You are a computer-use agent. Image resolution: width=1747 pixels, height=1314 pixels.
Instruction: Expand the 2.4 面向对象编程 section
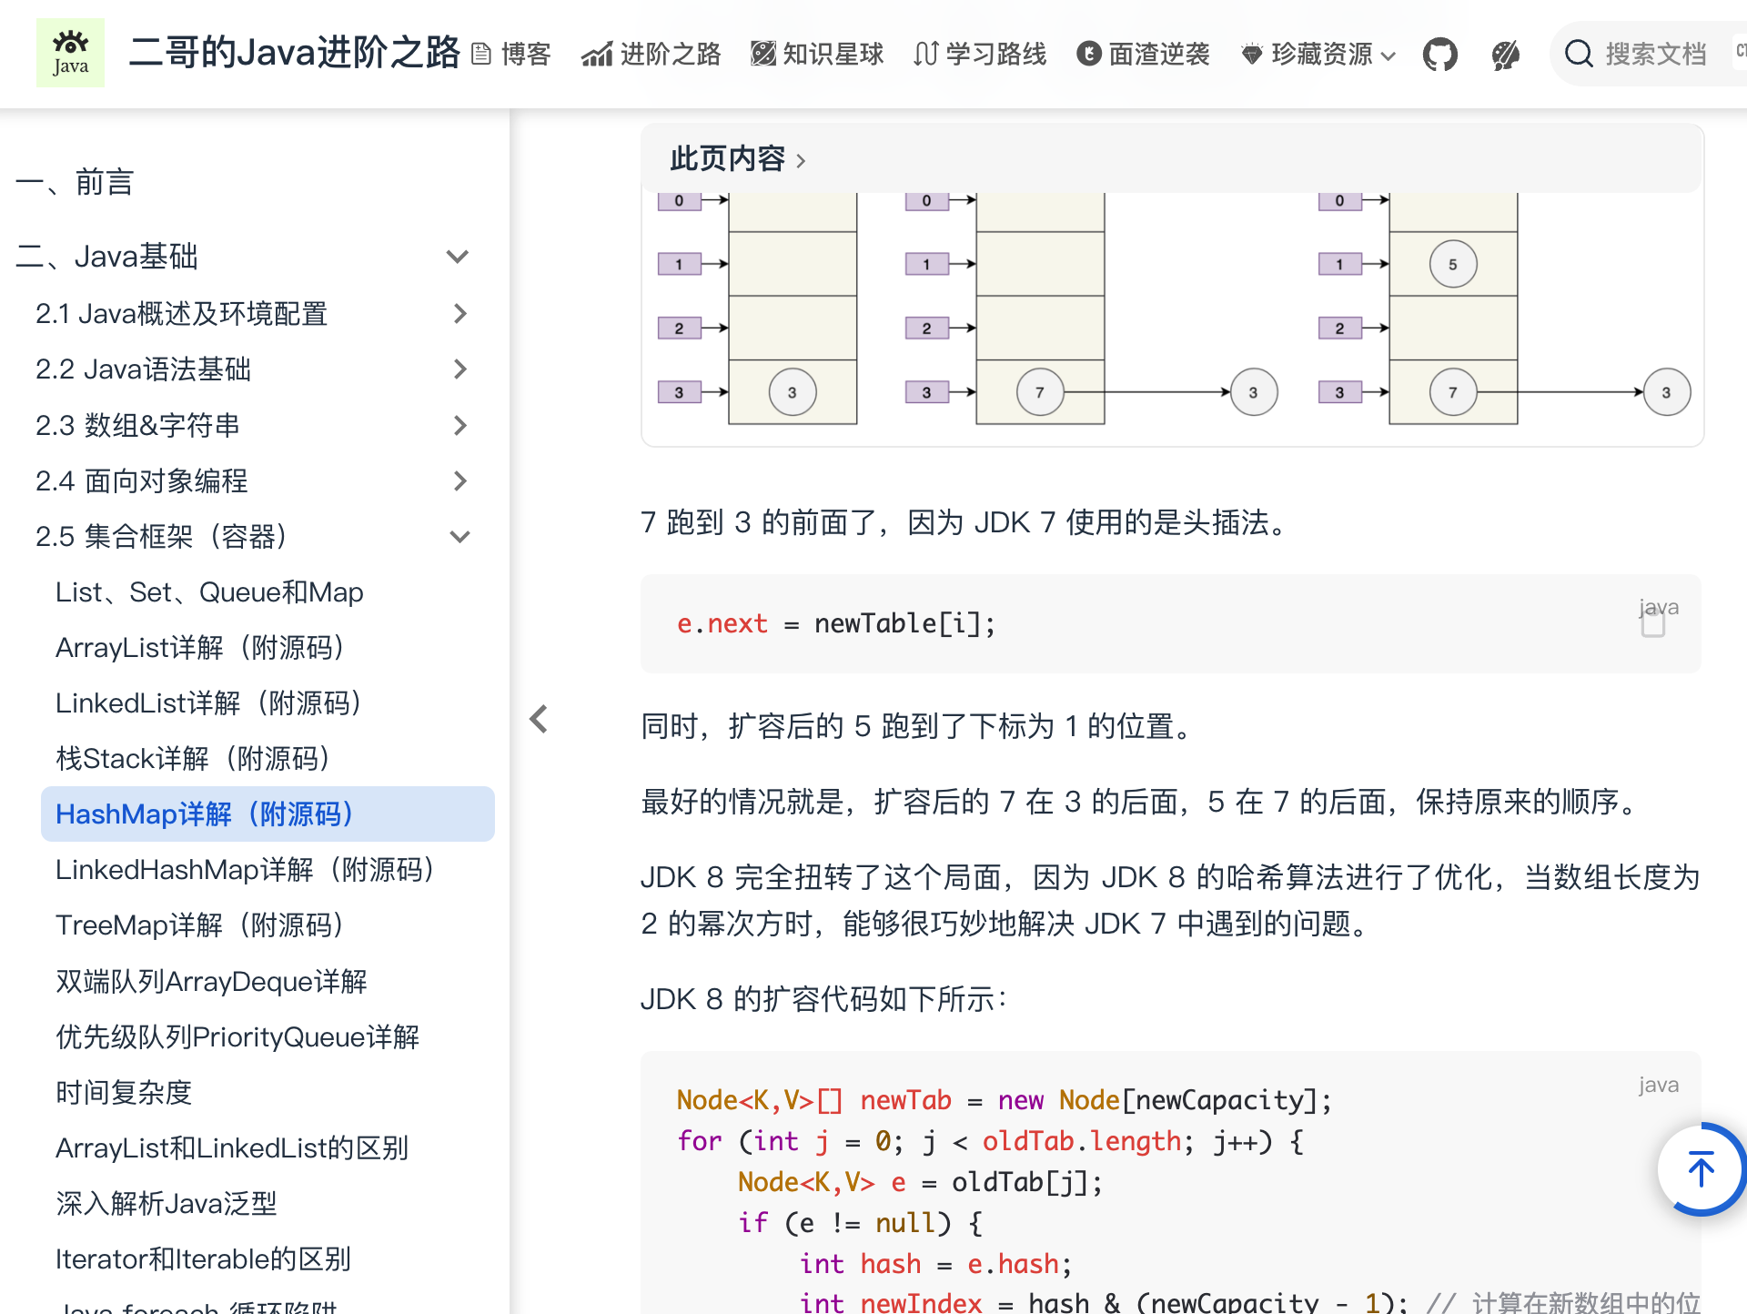click(x=459, y=480)
